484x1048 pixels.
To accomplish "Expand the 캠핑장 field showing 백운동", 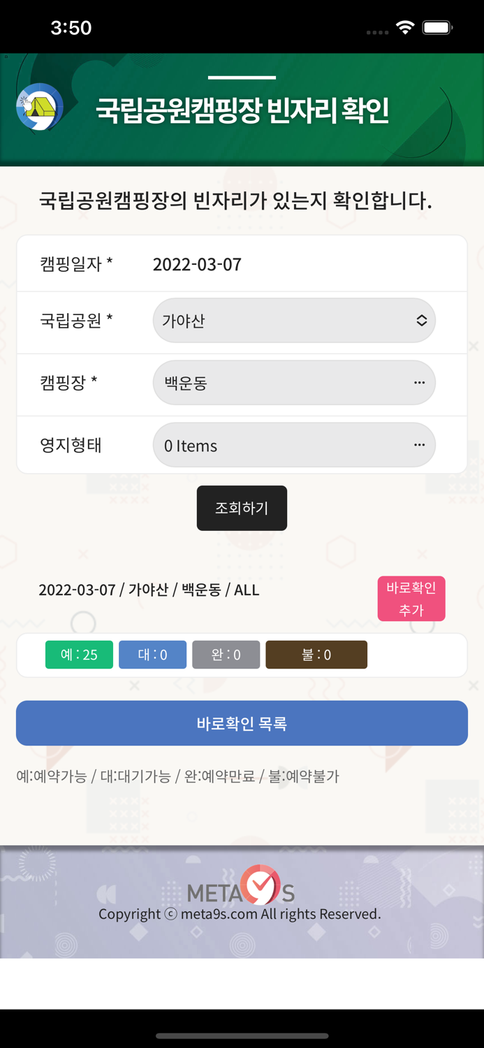I will click(294, 382).
